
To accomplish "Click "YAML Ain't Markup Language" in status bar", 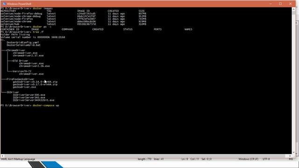I will (x=18, y=159).
